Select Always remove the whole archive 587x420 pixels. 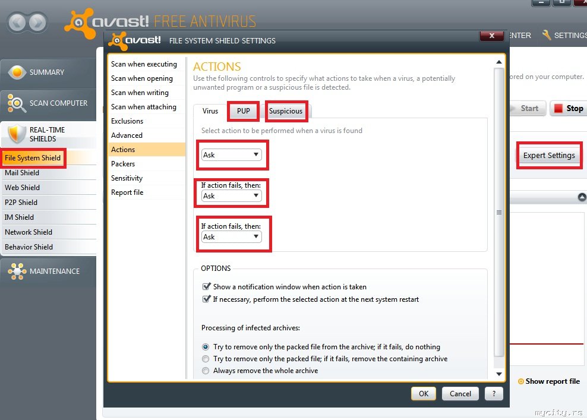click(206, 371)
